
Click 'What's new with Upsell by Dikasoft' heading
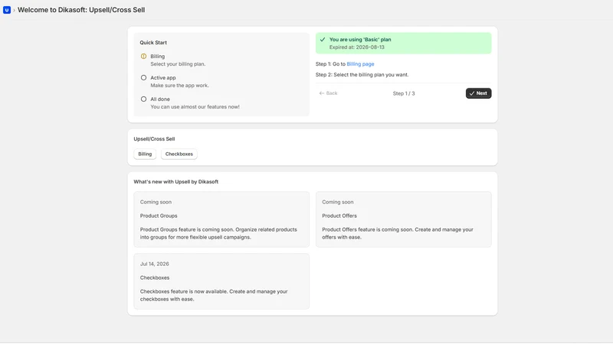pos(176,182)
